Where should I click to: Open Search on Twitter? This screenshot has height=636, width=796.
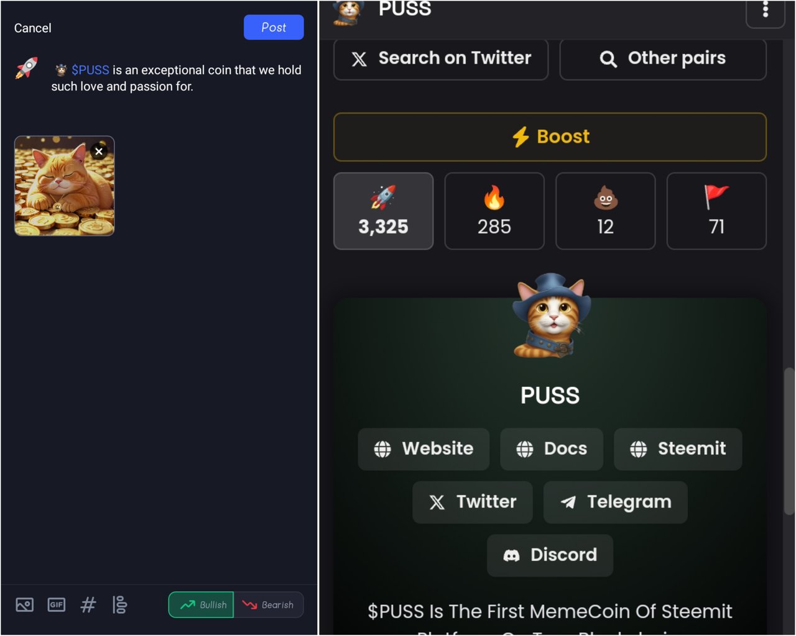coord(441,59)
